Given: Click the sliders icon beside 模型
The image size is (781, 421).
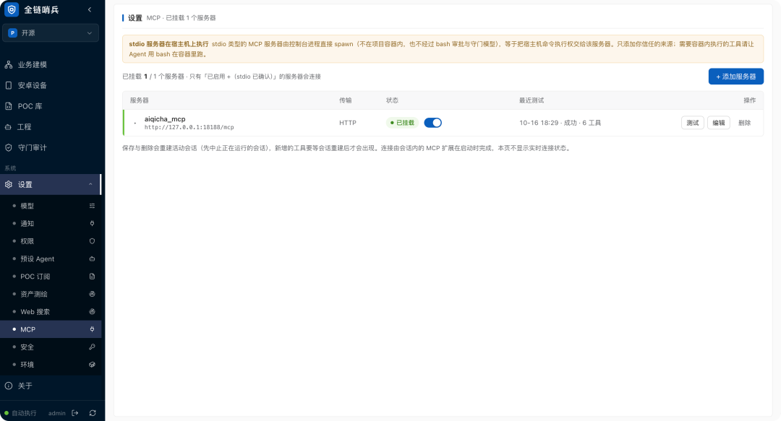Looking at the screenshot, I should (92, 206).
